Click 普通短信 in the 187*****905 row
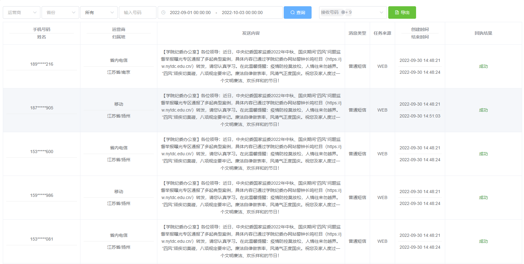Image resolution: width=524 pixels, height=264 pixels. pyautogui.click(x=357, y=110)
